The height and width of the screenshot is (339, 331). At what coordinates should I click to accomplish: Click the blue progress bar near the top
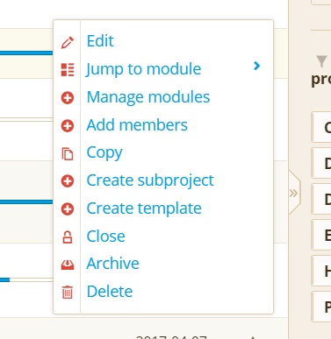[26, 53]
